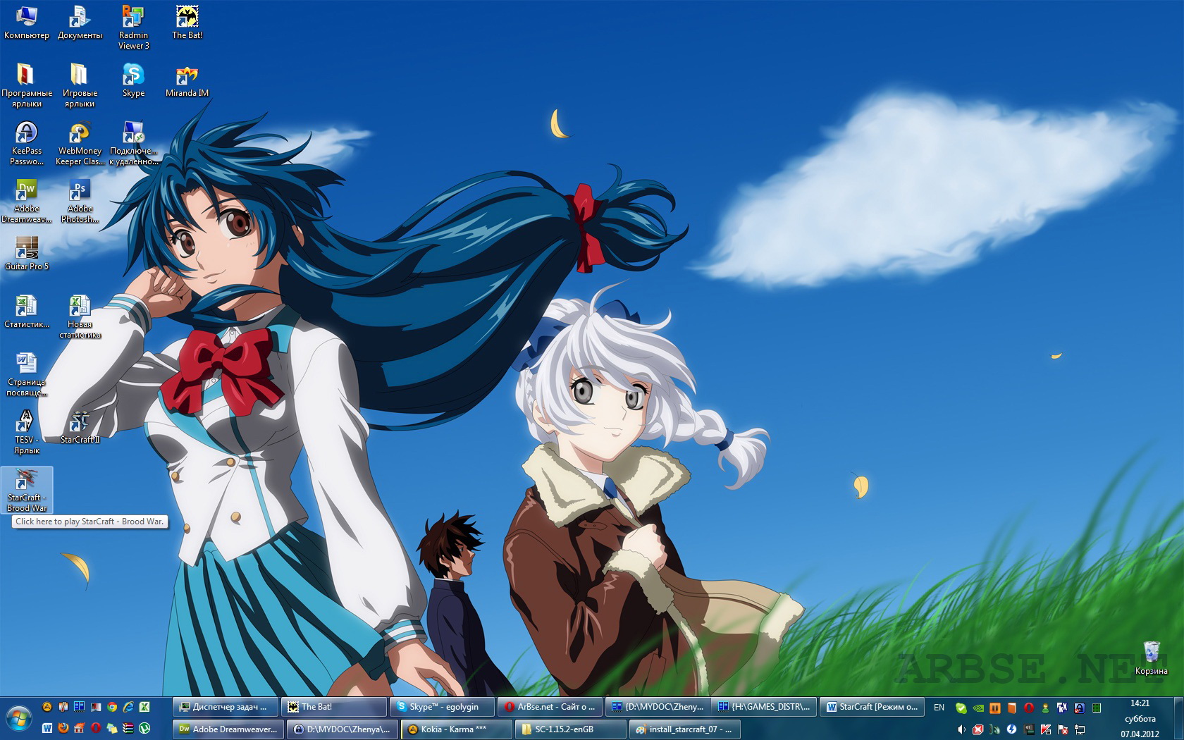Image resolution: width=1184 pixels, height=740 pixels.
Task: Select Guitar Pro 5 shortcut
Action: click(26, 253)
